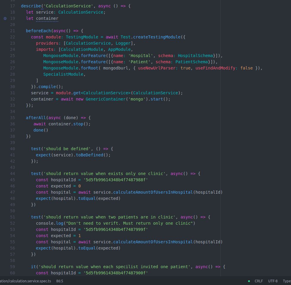Viewport: 291px width, 285px height.
Task: Click 'PatientSchema' on line 26
Action: pyautogui.click(x=192, y=62)
